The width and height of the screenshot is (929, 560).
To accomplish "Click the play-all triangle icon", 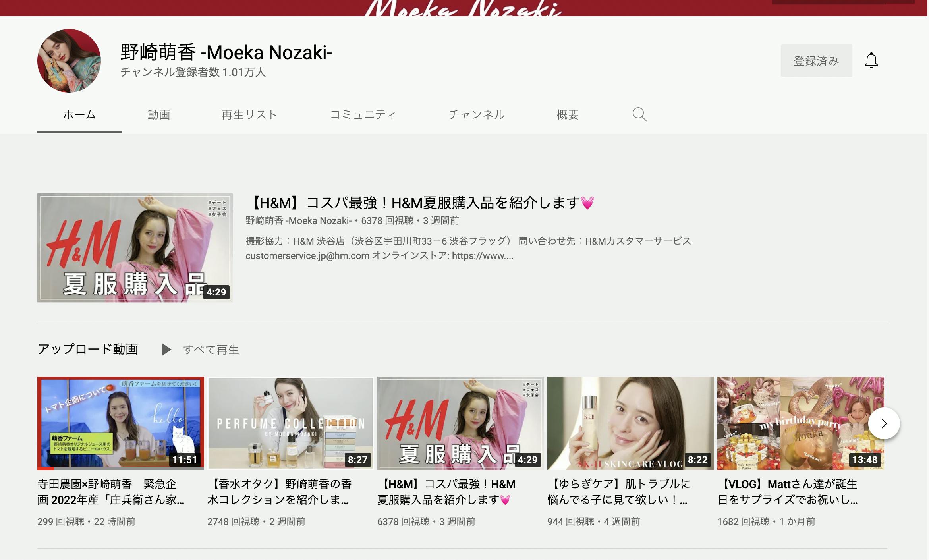I will coord(166,350).
